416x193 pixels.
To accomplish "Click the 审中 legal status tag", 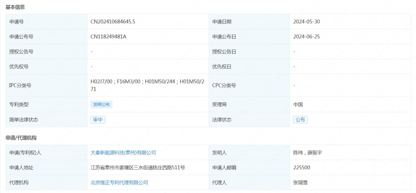I will [x=98, y=120].
